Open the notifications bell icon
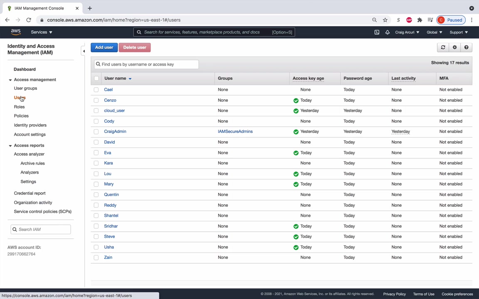This screenshot has height=299, width=479. (x=388, y=32)
